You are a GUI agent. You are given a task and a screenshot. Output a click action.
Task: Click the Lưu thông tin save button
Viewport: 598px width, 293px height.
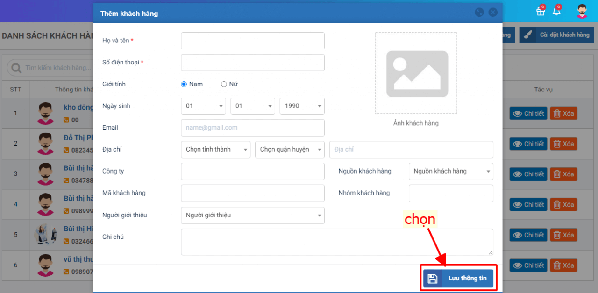pyautogui.click(x=458, y=279)
